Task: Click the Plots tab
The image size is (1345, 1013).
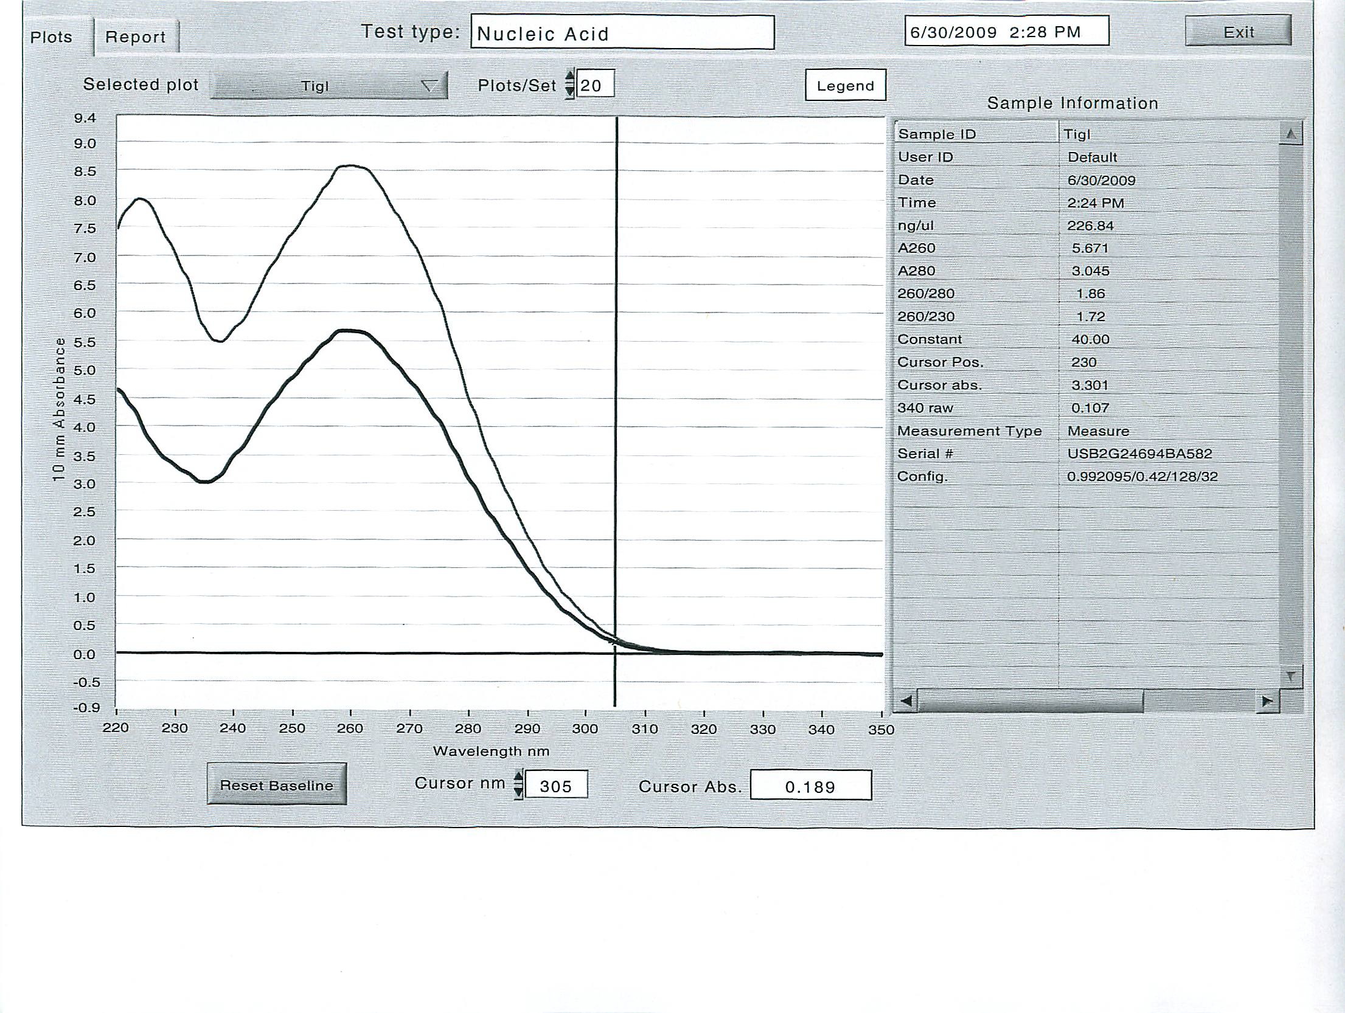Action: point(50,34)
